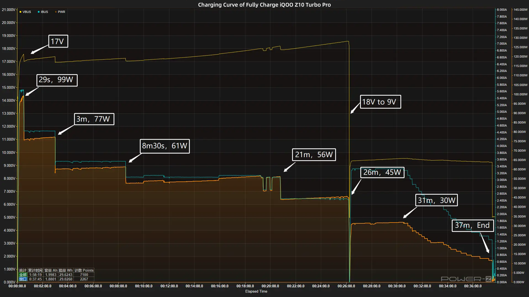This screenshot has width=529, height=297.
Task: Click the 00:20:00.0 time axis label
Action: tap(270, 286)
